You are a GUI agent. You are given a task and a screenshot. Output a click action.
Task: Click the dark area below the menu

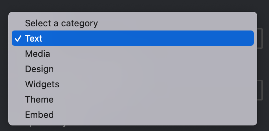pyautogui.click(x=134, y=129)
